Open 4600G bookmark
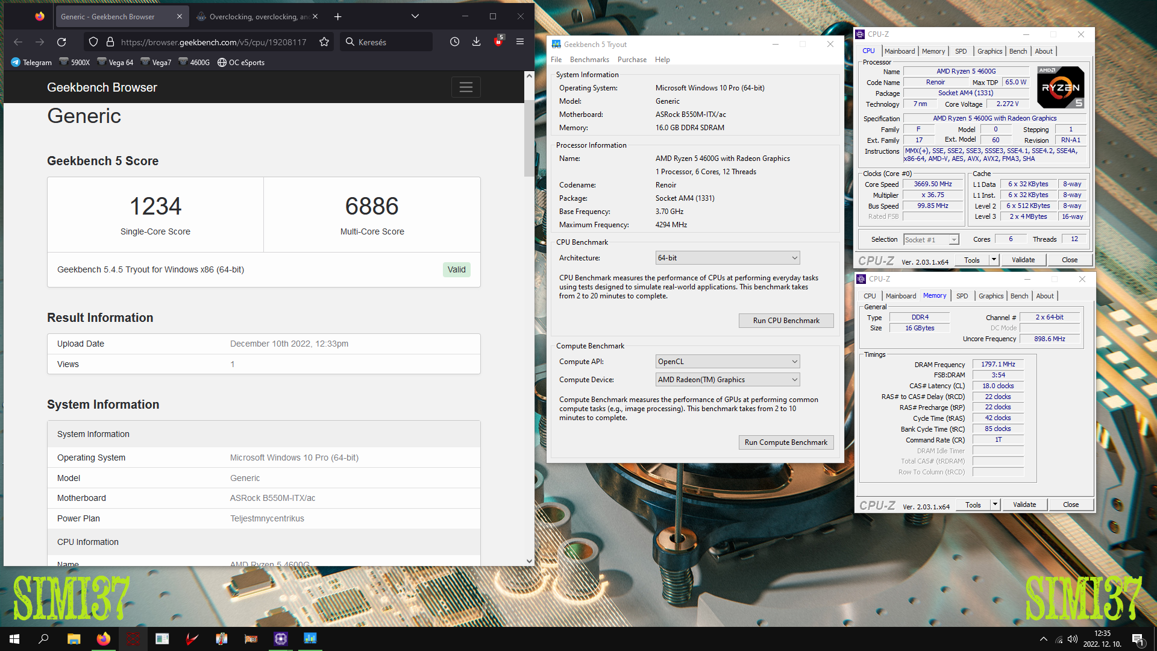Screen dimensions: 1157x651 tap(194, 63)
